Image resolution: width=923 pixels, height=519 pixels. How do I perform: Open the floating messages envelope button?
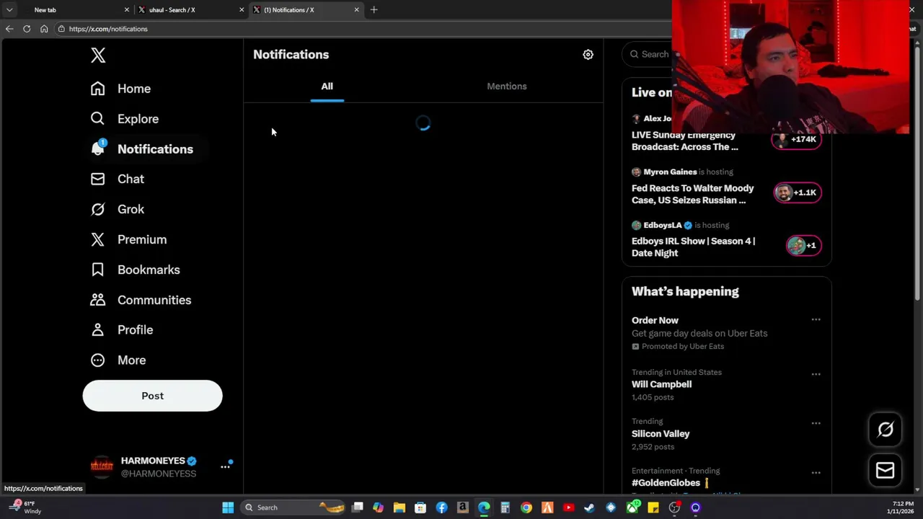tap(885, 471)
